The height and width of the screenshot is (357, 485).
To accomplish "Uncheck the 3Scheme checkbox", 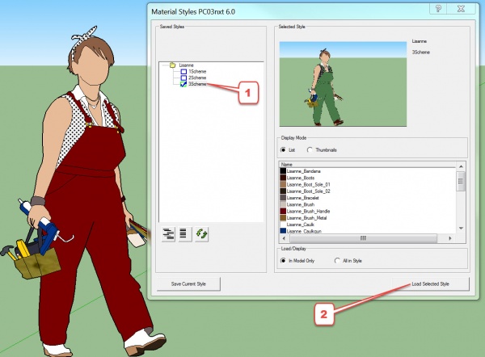I will pyautogui.click(x=183, y=84).
